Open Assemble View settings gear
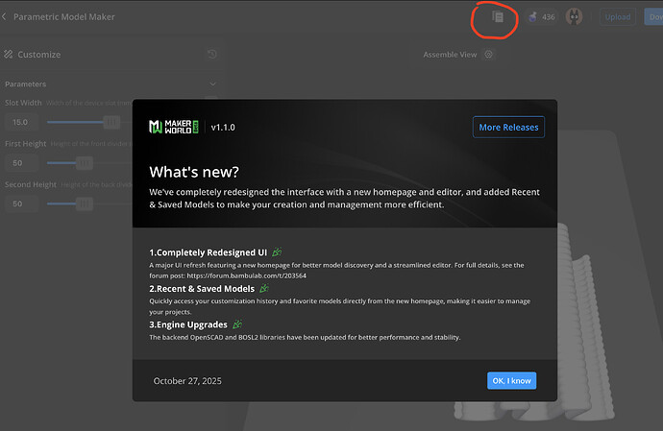The image size is (663, 431). (x=489, y=55)
